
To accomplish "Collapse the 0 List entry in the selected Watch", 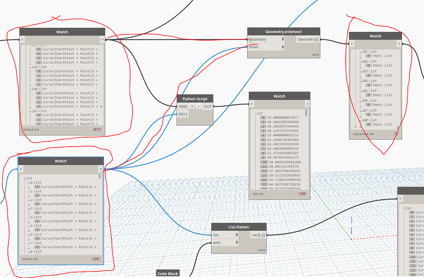I will 28,182.
